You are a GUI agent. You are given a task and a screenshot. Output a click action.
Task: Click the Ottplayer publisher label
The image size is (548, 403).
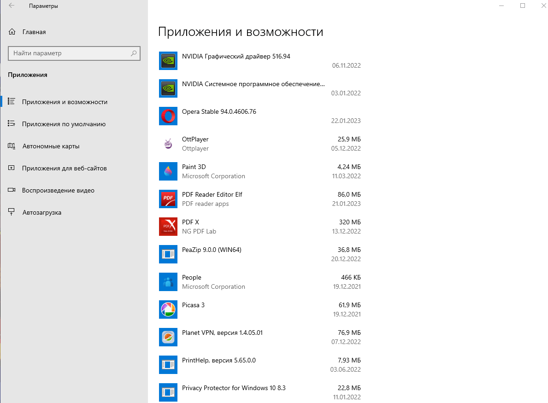point(195,148)
